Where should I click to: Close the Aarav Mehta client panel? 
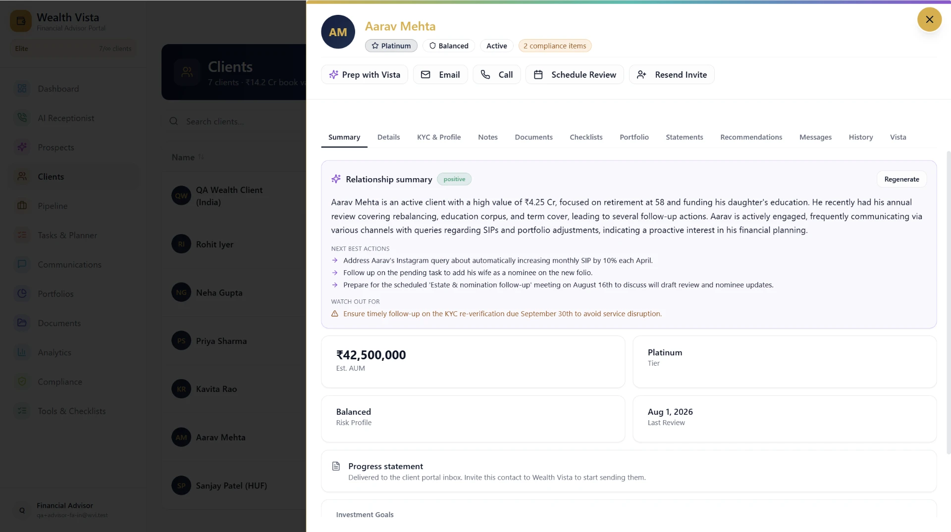pyautogui.click(x=929, y=19)
